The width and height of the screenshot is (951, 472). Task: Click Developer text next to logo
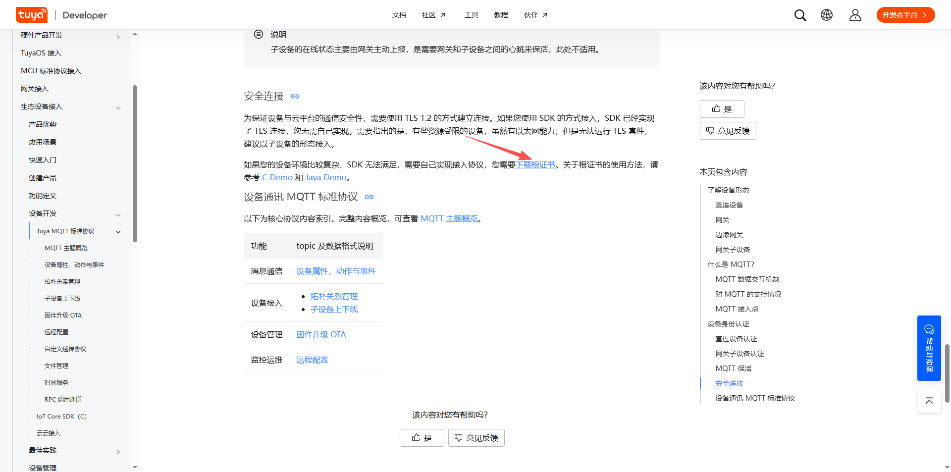[85, 15]
